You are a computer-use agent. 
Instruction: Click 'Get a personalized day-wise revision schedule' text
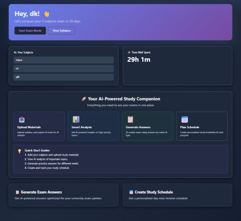158,198
